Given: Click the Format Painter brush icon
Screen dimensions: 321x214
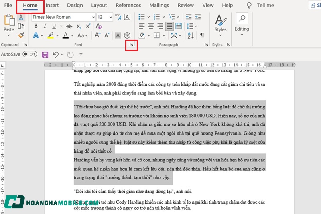Looking at the screenshot, I should pyautogui.click(x=21, y=35).
